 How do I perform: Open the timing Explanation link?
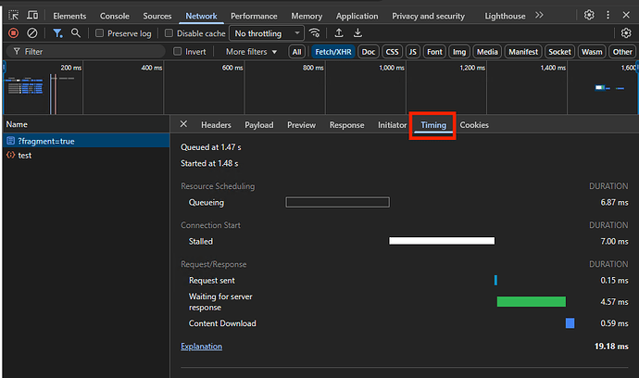pos(201,346)
